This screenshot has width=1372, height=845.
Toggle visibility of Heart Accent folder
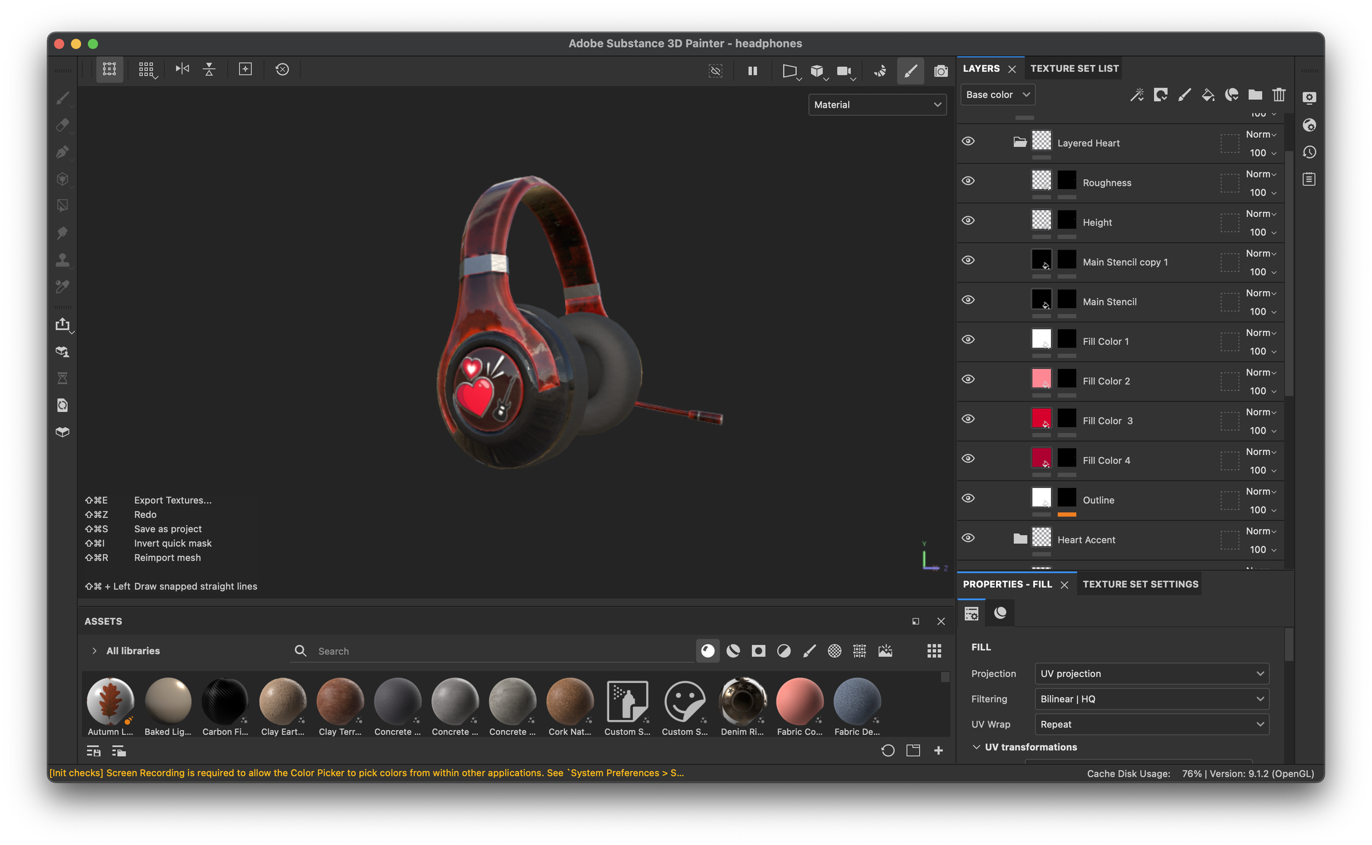968,537
